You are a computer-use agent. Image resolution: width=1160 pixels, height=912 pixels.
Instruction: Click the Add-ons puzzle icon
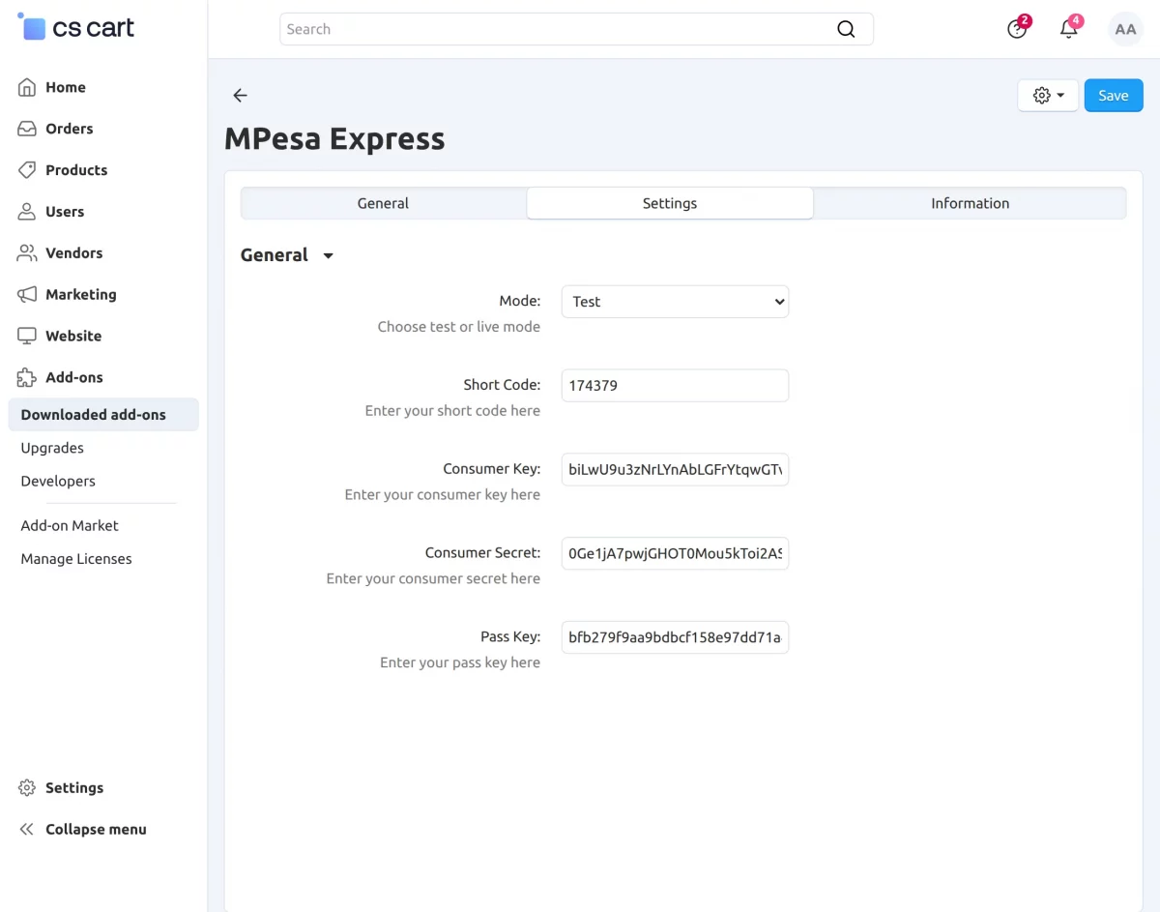(x=27, y=378)
